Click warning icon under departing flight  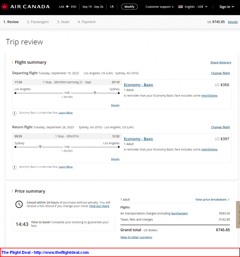click(14, 113)
